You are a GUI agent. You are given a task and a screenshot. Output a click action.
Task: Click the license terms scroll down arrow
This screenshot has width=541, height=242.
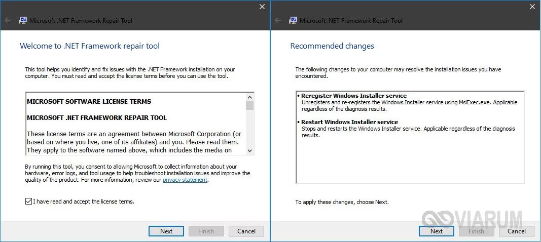pyautogui.click(x=250, y=150)
